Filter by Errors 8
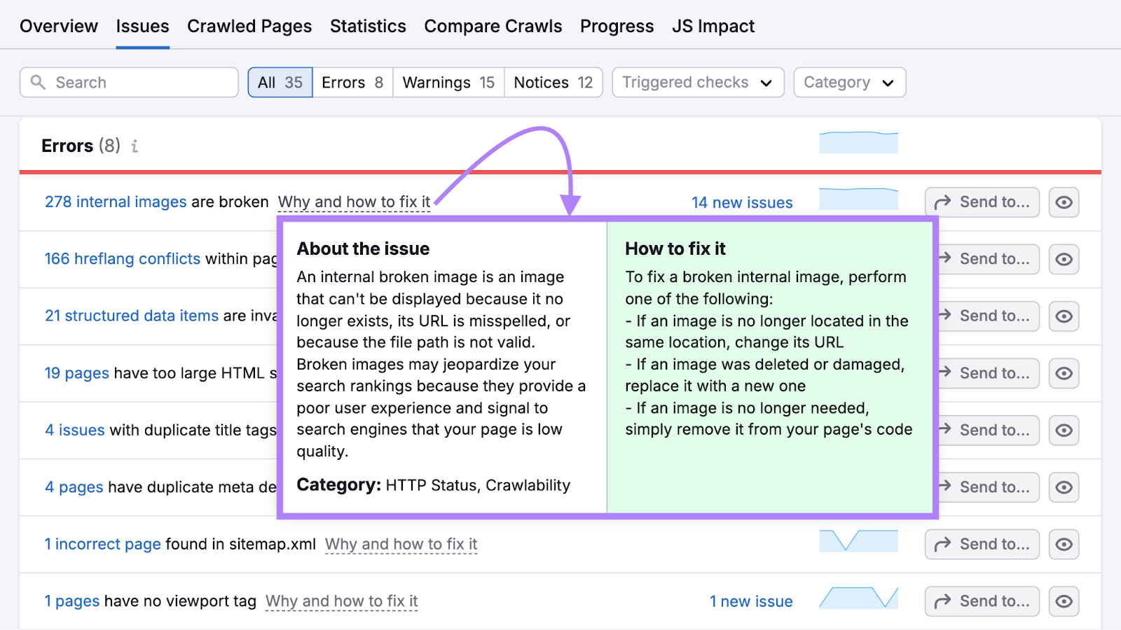This screenshot has height=630, width=1121. click(x=352, y=83)
